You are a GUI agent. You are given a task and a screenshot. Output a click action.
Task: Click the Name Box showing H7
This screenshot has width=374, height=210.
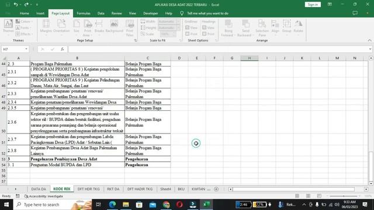[x=13, y=49]
